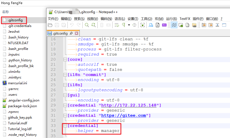Click the 名称 column header
Screen dimensions: 230x138
click(x=5, y=12)
